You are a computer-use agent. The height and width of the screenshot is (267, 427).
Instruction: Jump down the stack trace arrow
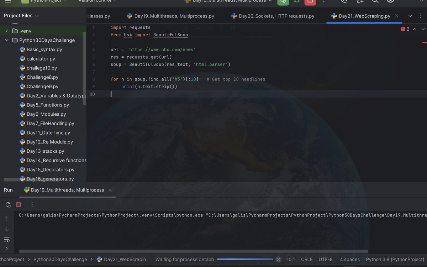coord(7,229)
